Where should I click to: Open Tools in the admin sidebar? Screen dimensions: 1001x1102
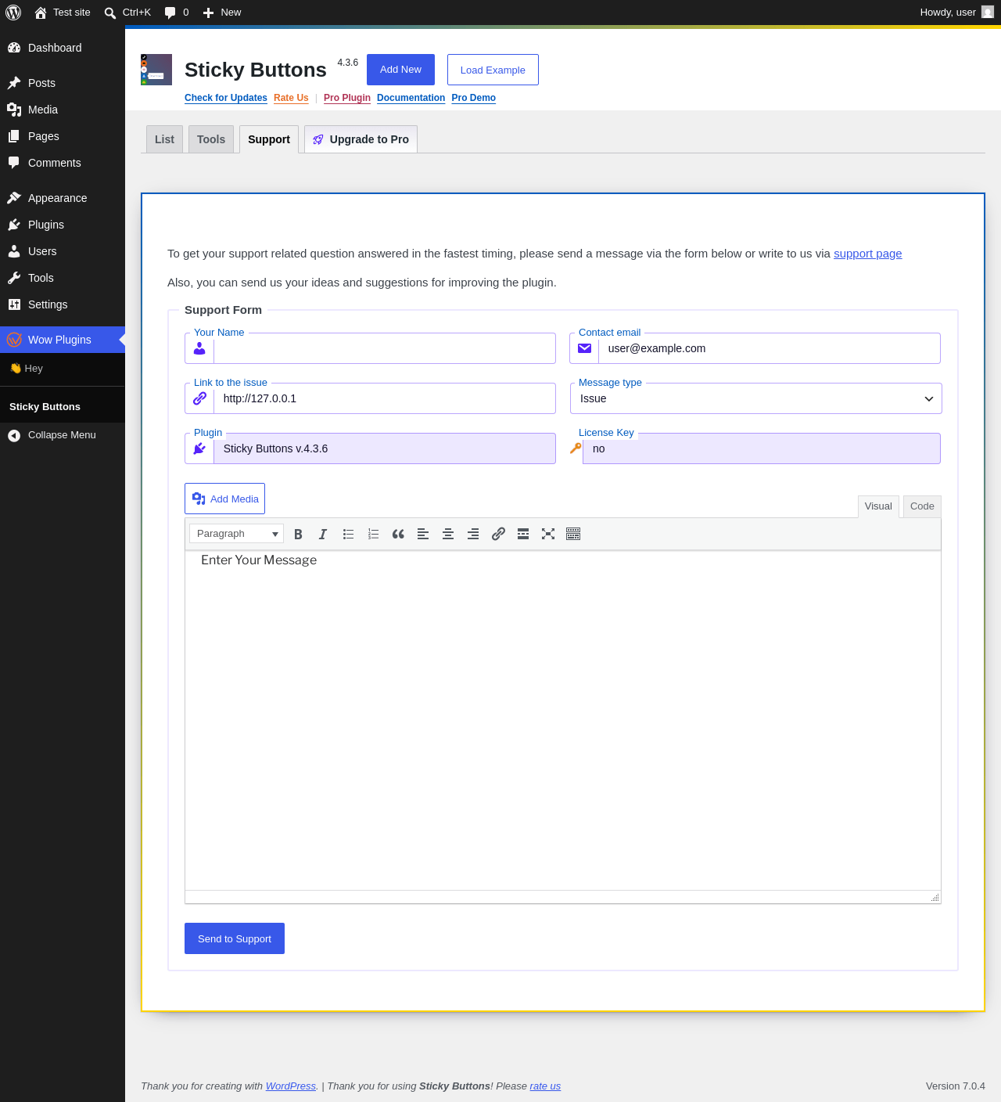[63, 278]
